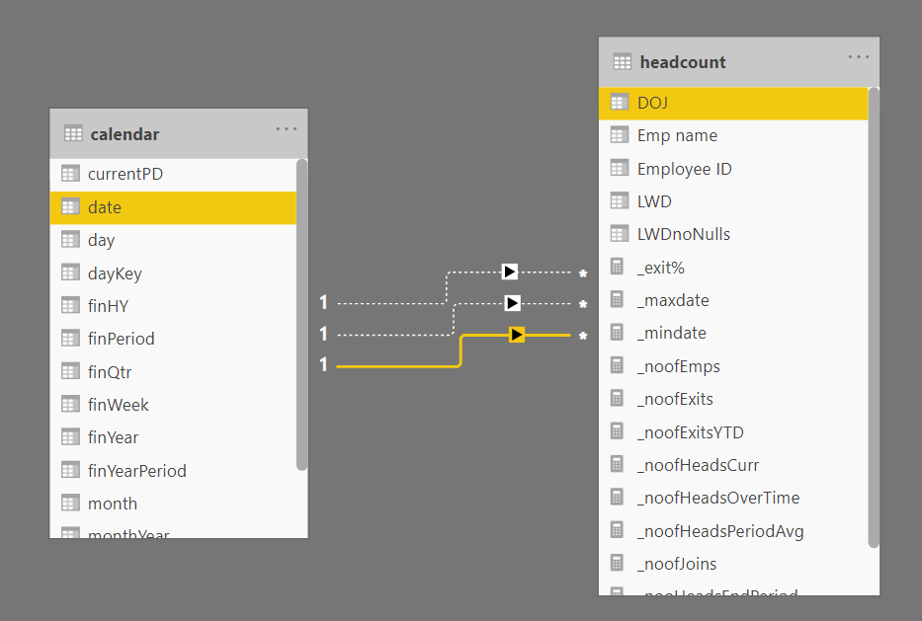Click the column icon beside Employee ID
Image resolution: width=922 pixels, height=621 pixels.
(620, 169)
